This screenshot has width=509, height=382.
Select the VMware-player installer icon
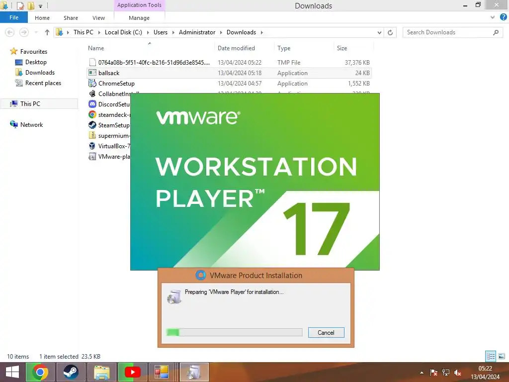(x=92, y=156)
